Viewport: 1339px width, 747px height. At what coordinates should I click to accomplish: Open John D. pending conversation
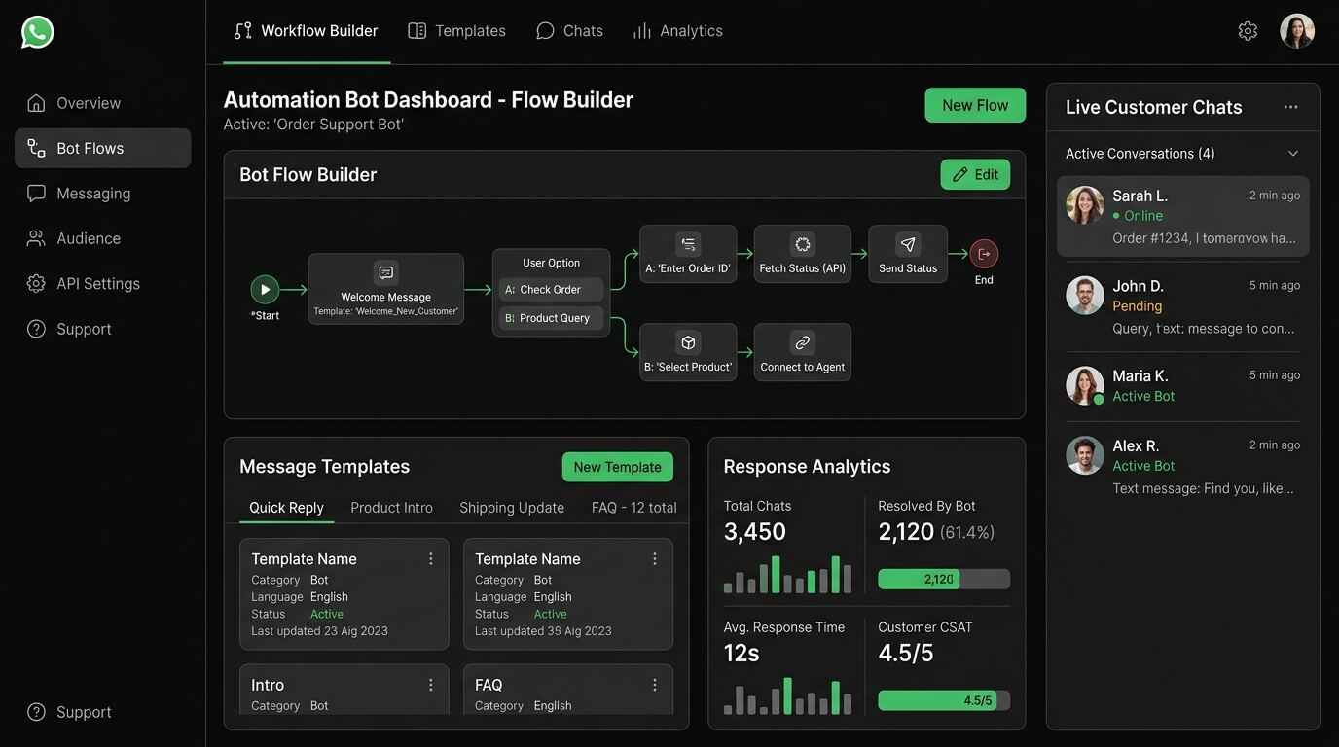tap(1182, 306)
